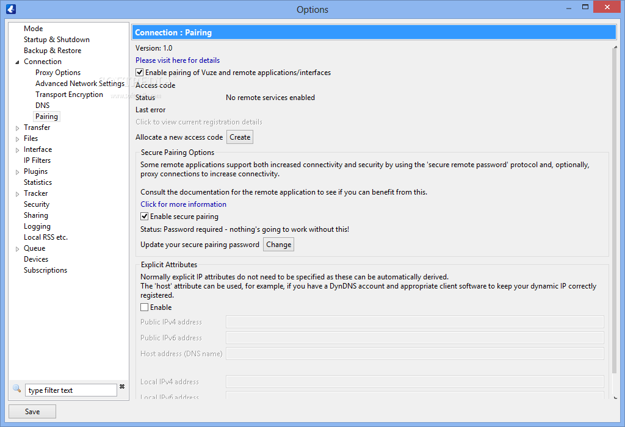Select Local RSS etc. settings
Viewport: 625px width, 427px height.
pos(45,237)
